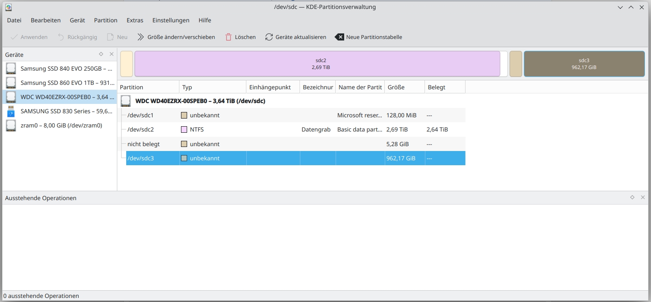This screenshot has height=302, width=651.
Task: Click the Microsoft reser... name cell
Action: [360, 115]
